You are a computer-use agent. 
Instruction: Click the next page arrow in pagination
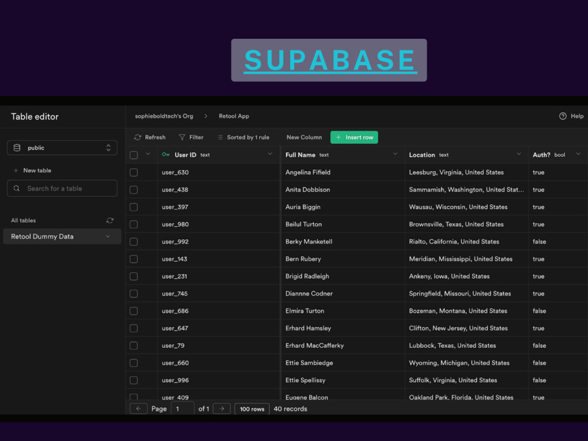click(221, 408)
